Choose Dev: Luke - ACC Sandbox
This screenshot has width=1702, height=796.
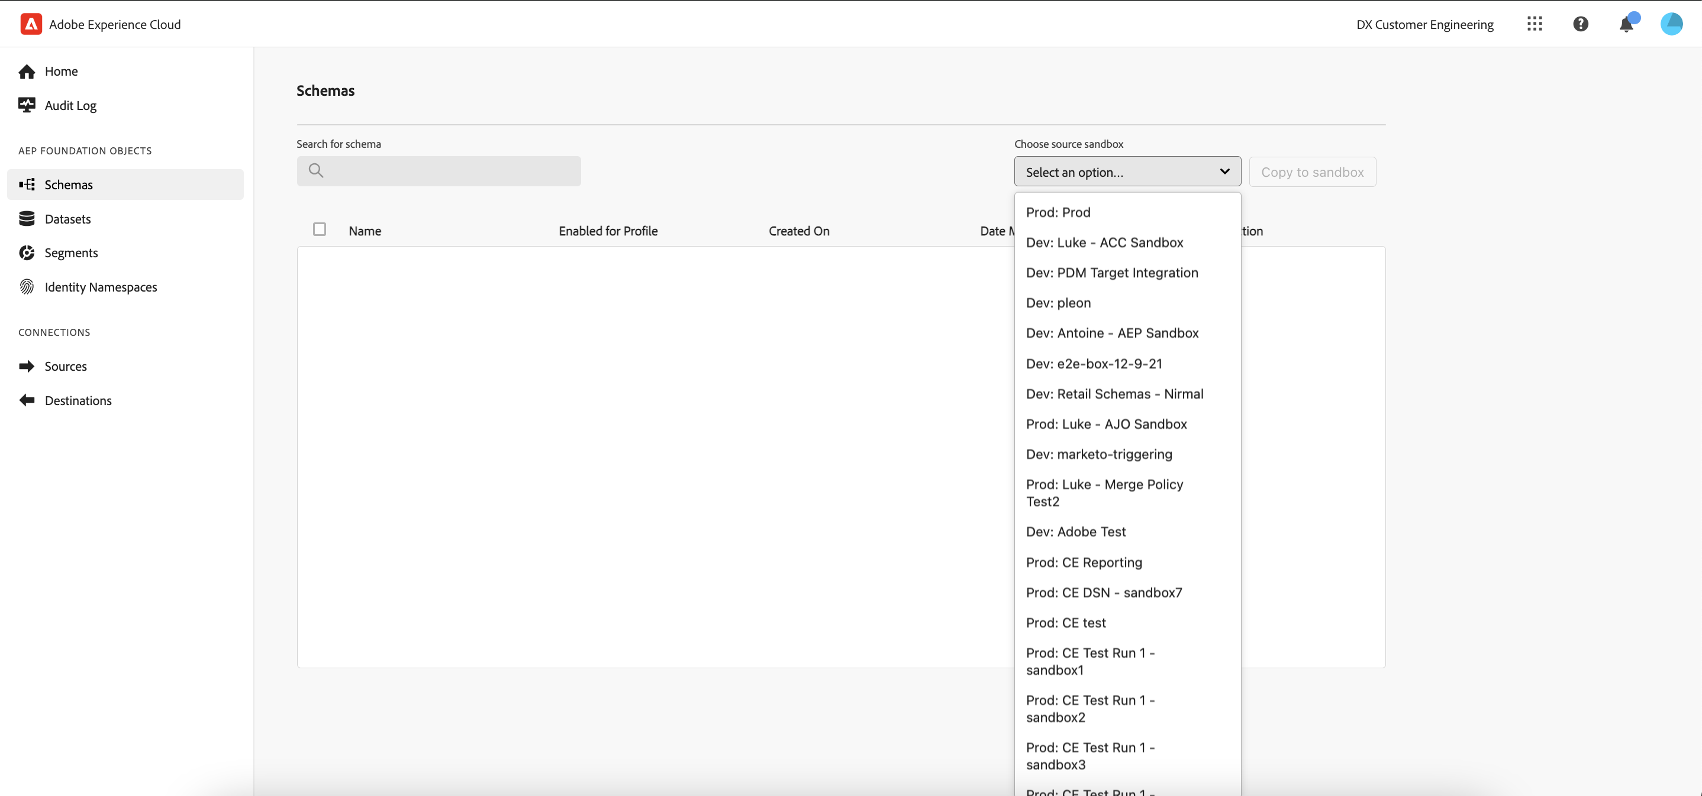[1127, 243]
